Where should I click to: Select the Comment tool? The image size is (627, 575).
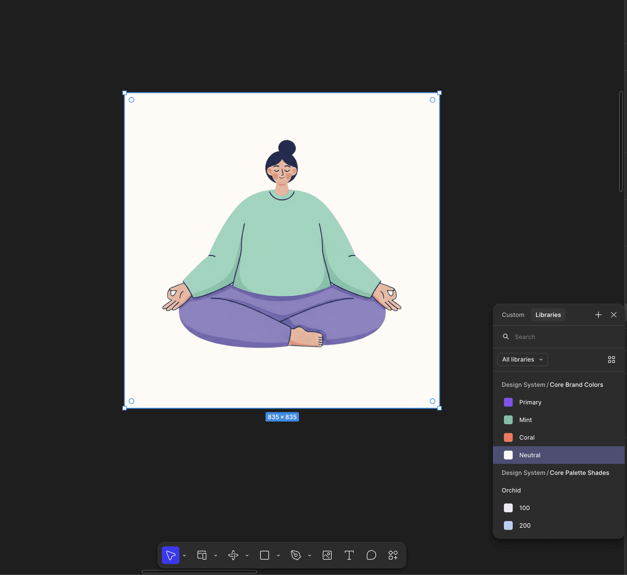click(371, 555)
